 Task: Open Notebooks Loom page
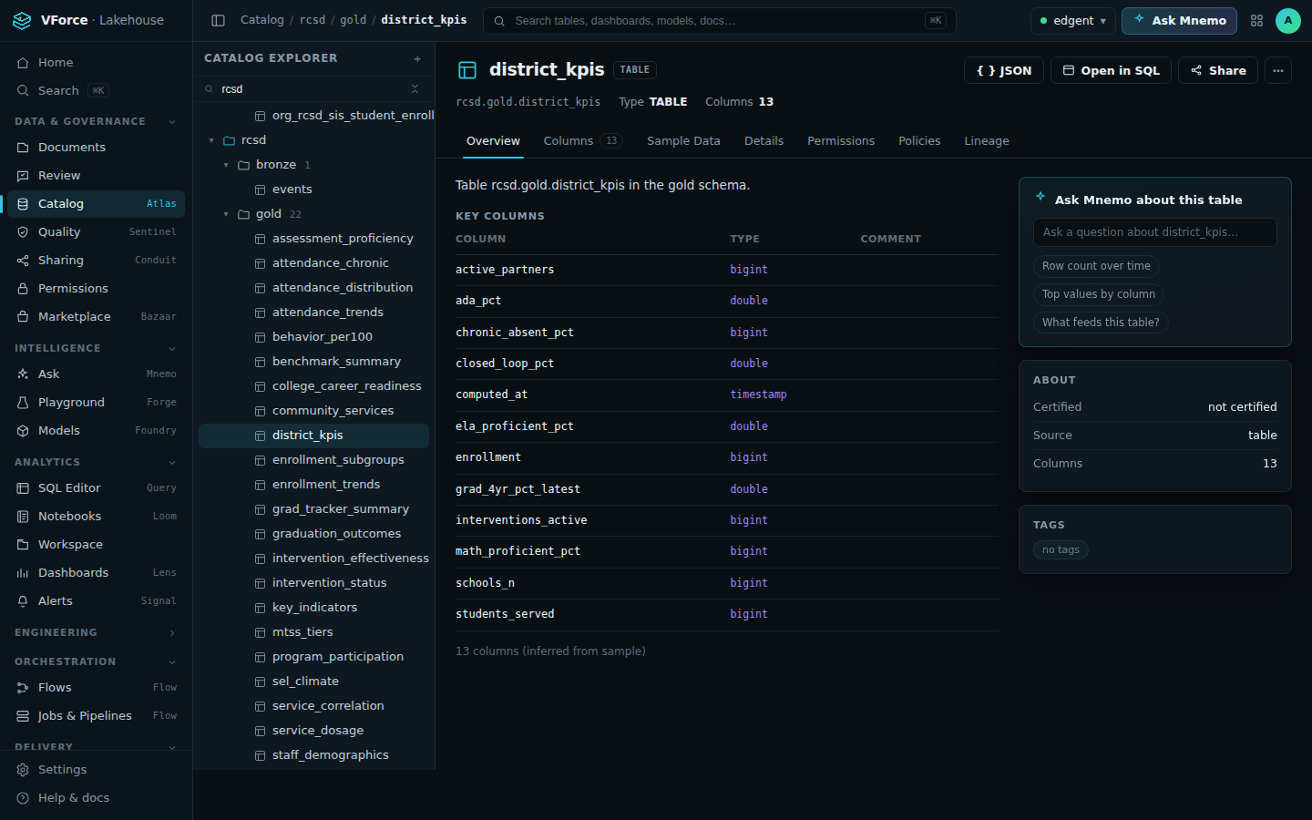[x=97, y=516]
